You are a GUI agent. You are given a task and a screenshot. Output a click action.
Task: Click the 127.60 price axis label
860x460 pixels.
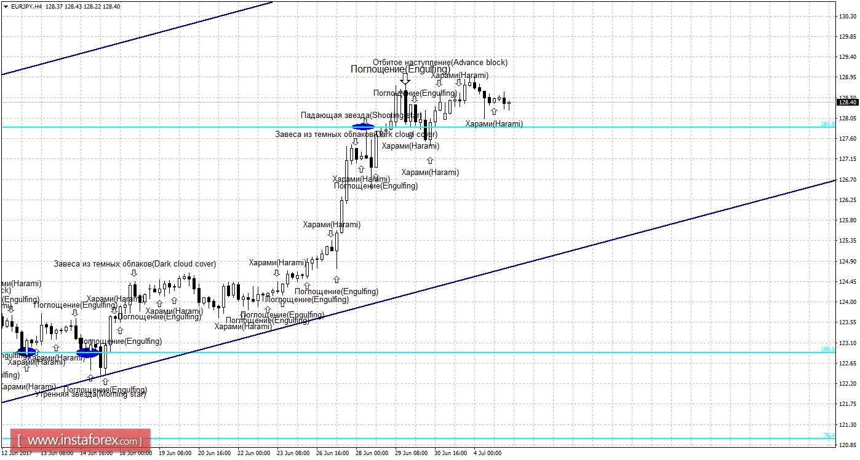pos(848,139)
